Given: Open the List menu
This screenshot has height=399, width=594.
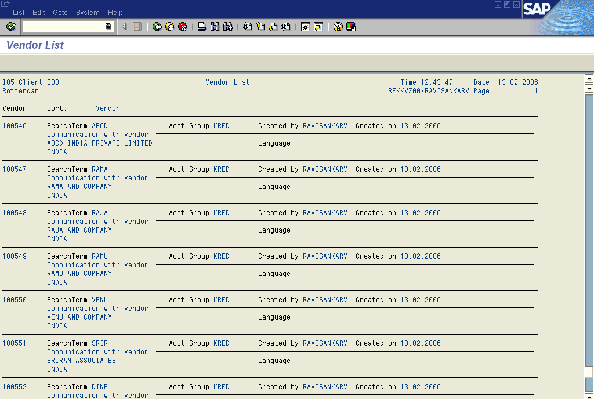Looking at the screenshot, I should point(19,13).
